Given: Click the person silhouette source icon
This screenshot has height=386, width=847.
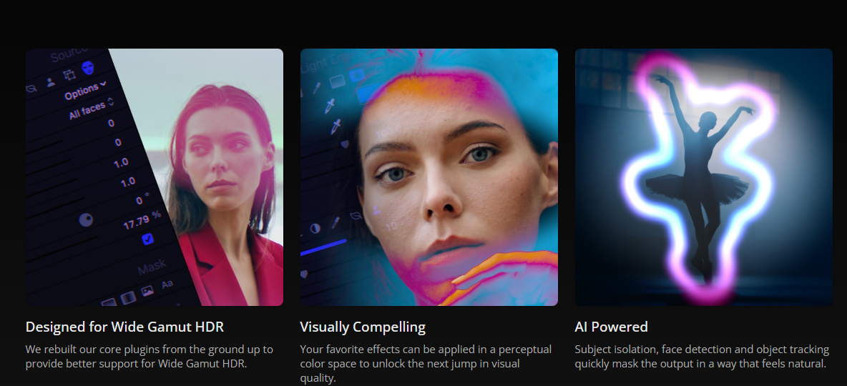Looking at the screenshot, I should (51, 82).
